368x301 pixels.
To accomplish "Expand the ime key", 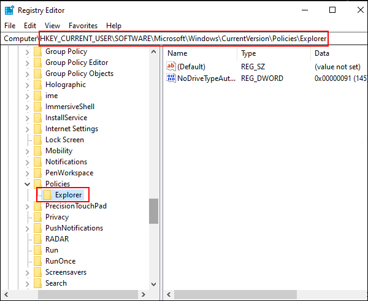I will 28,96.
